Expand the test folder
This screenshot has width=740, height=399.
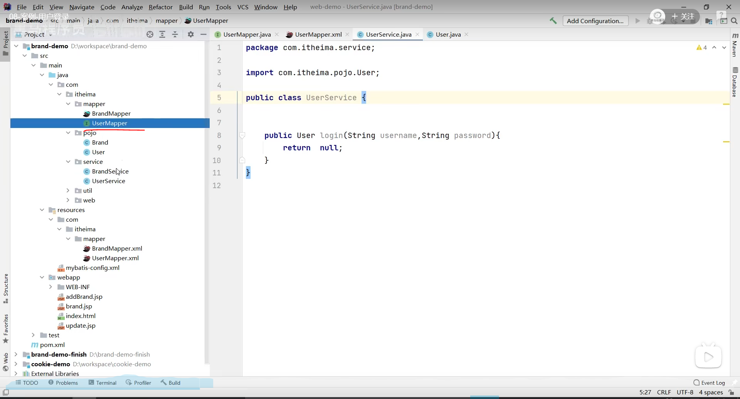[x=33, y=335]
